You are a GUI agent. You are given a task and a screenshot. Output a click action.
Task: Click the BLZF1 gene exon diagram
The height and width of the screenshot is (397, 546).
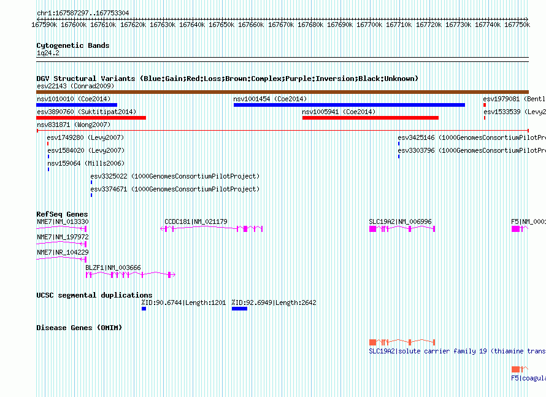tap(130, 275)
